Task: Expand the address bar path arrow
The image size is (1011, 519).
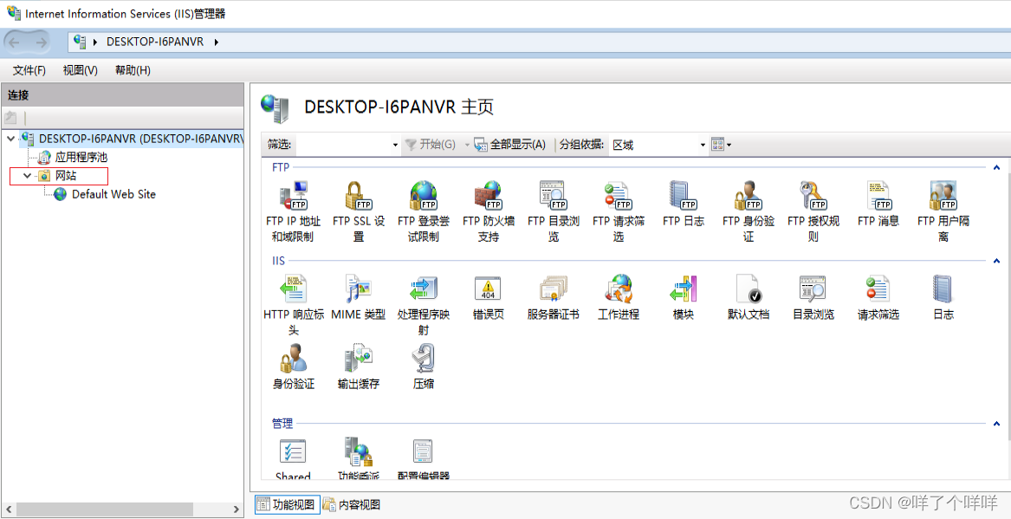Action: [x=216, y=42]
